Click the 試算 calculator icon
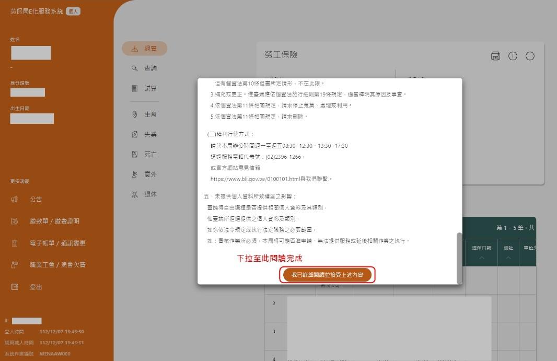 135,88
